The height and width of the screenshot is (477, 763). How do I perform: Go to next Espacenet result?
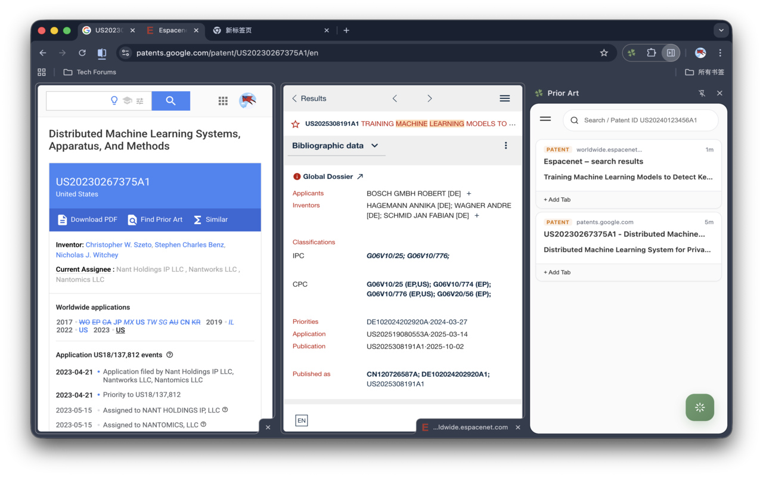coord(429,98)
